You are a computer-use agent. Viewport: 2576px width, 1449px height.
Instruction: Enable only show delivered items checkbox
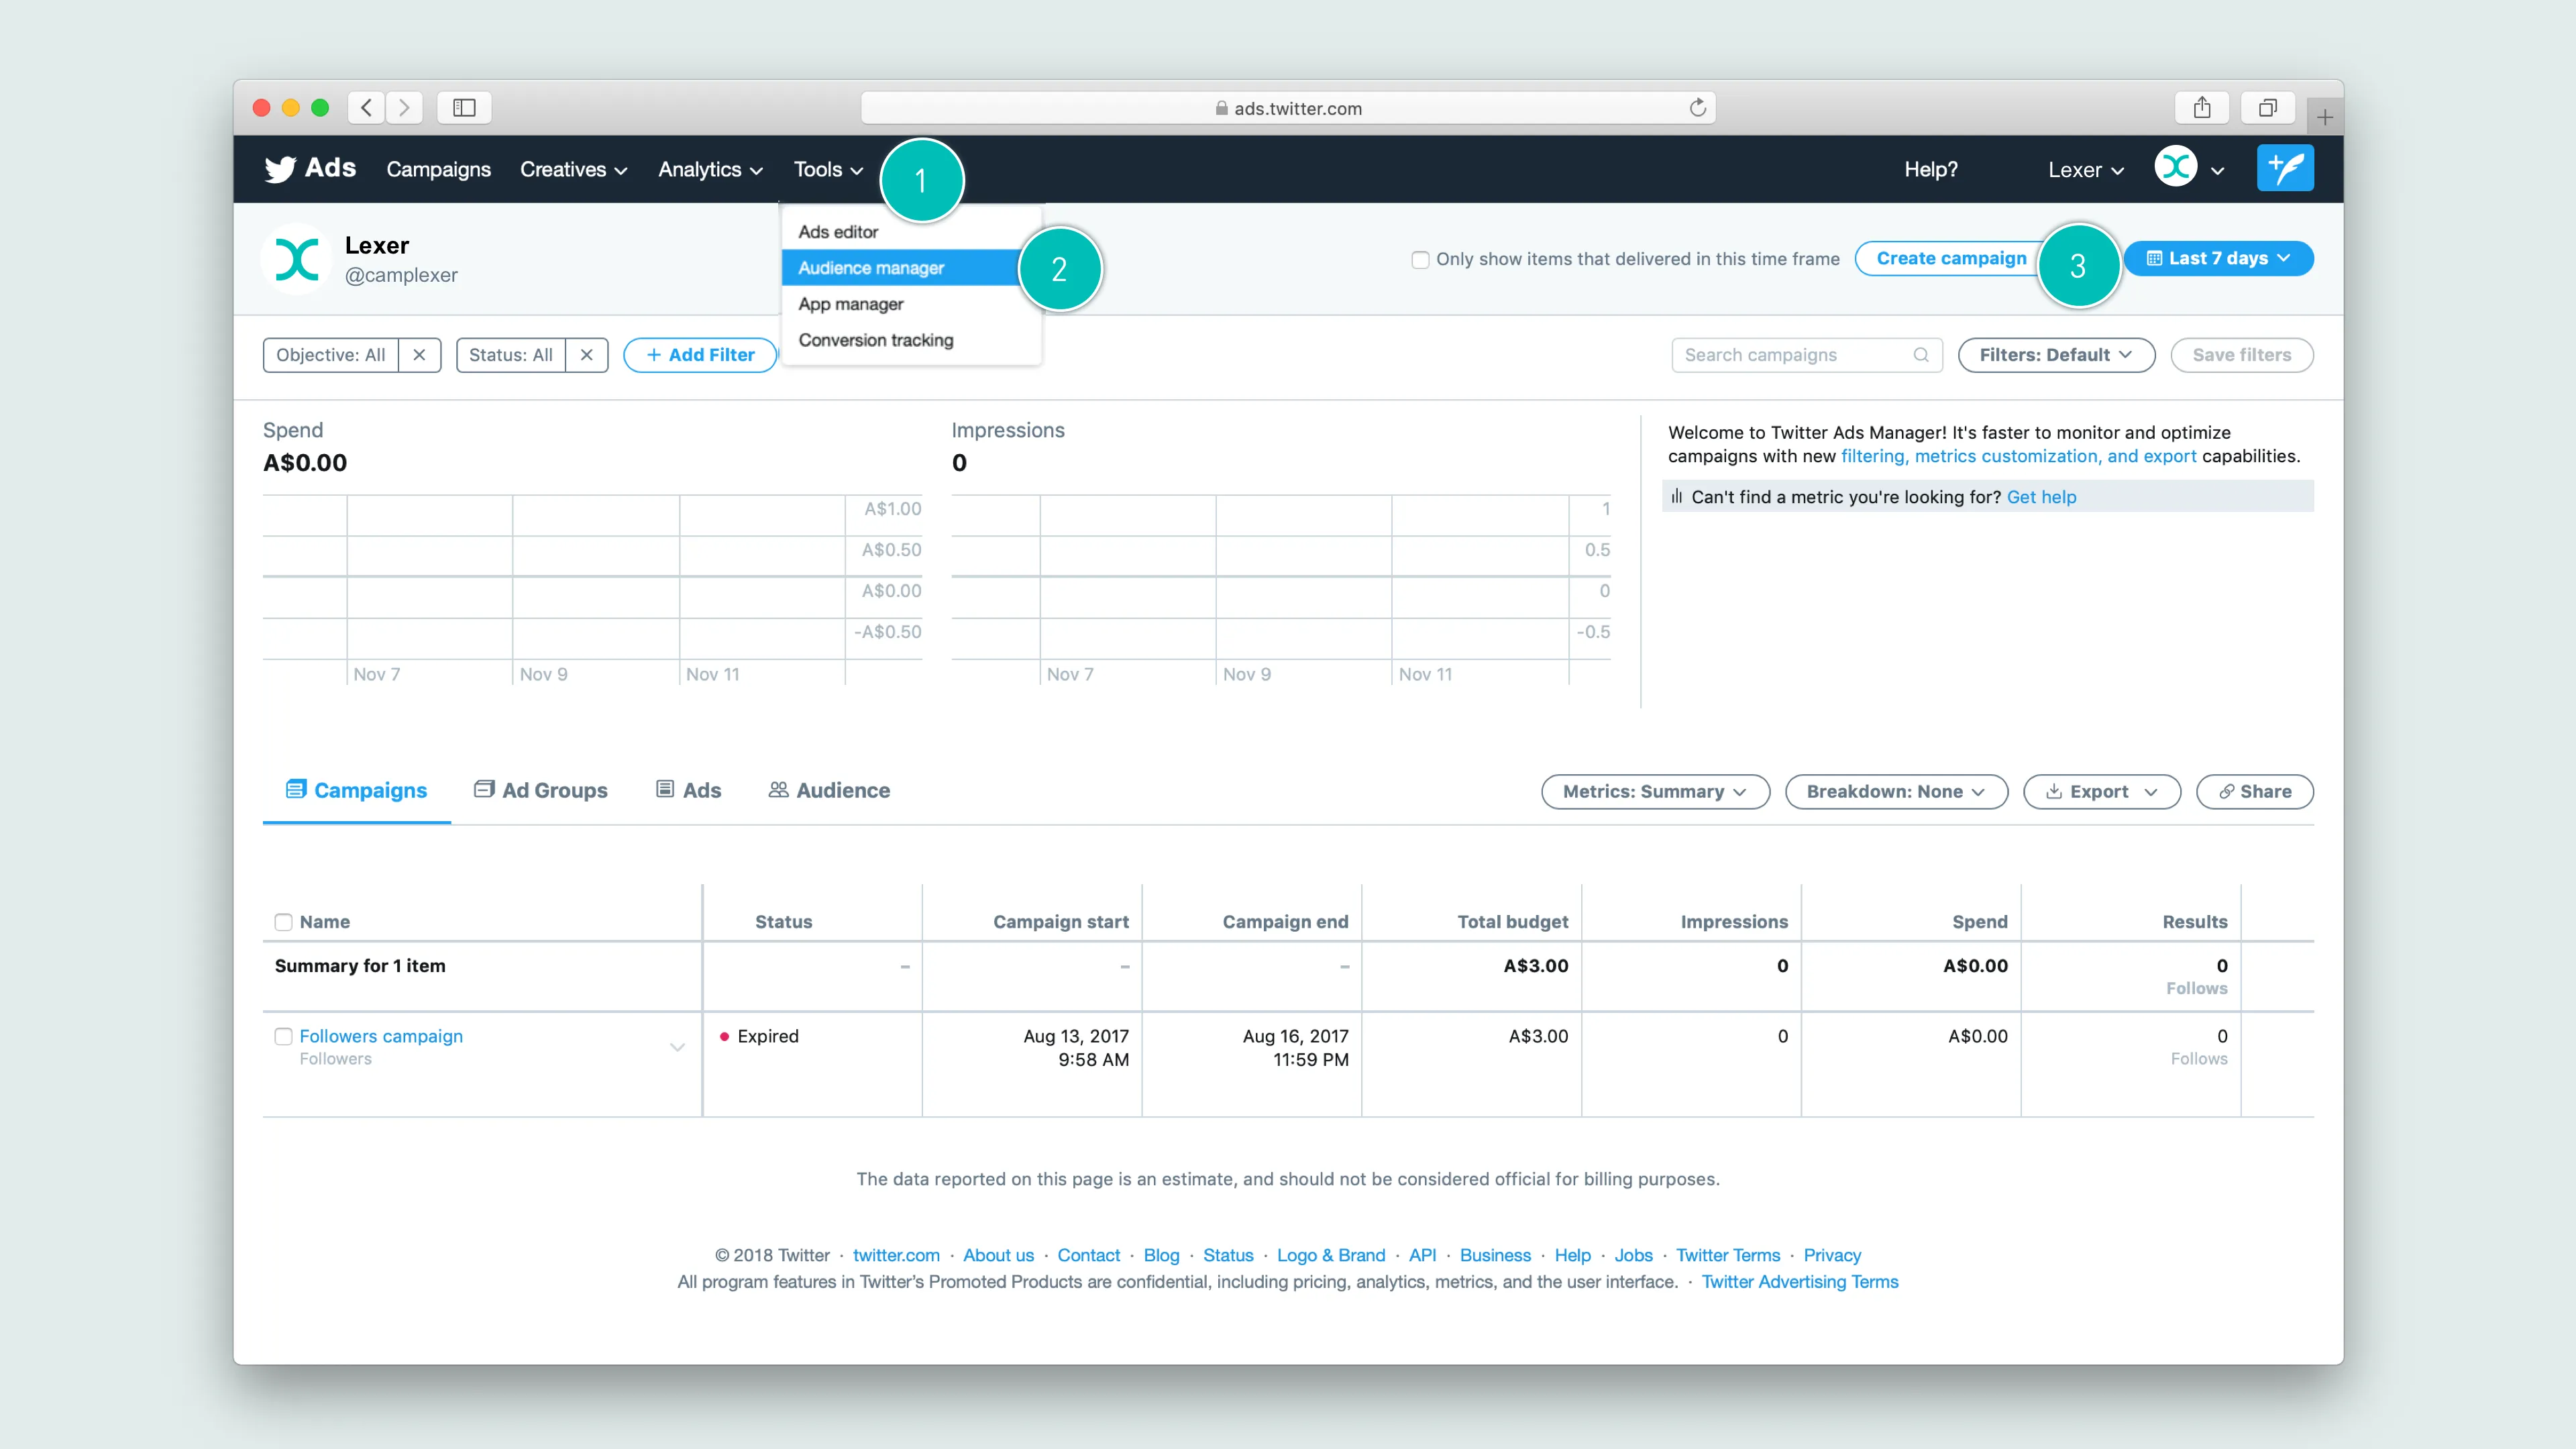click(1420, 260)
